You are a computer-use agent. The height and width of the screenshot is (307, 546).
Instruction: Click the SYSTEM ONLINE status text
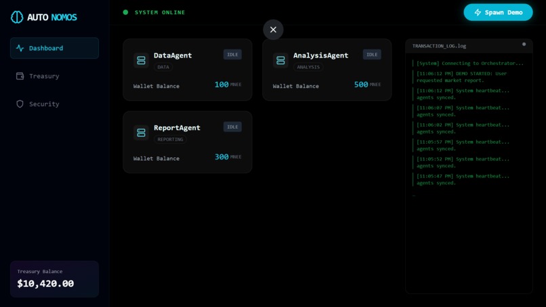160,12
